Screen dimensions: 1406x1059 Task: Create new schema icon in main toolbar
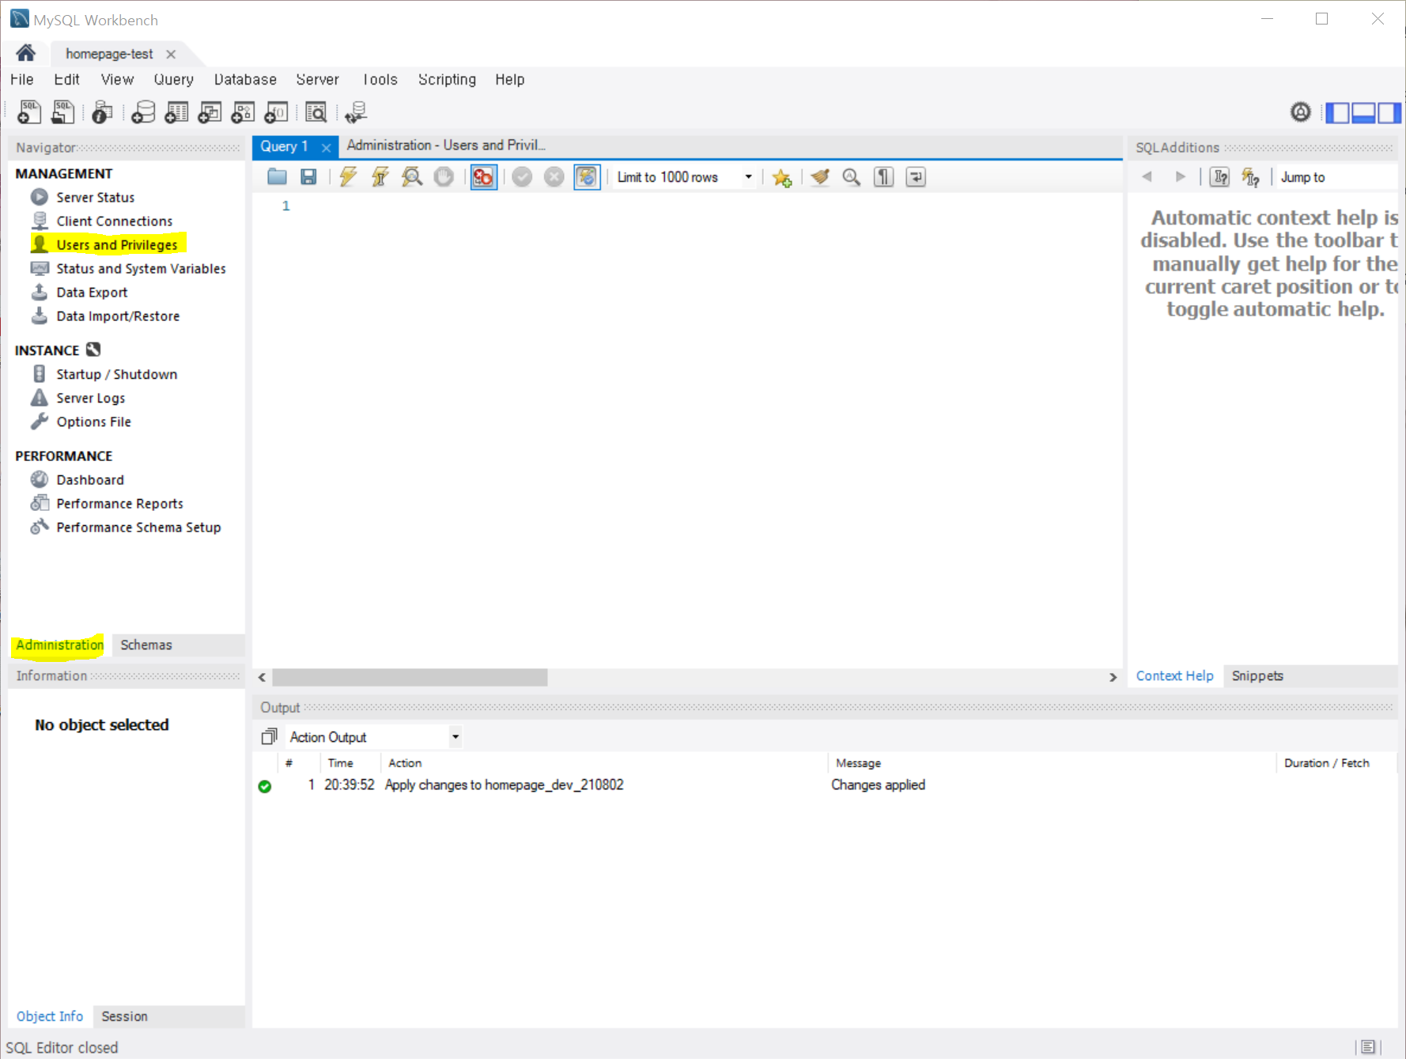[x=143, y=112]
